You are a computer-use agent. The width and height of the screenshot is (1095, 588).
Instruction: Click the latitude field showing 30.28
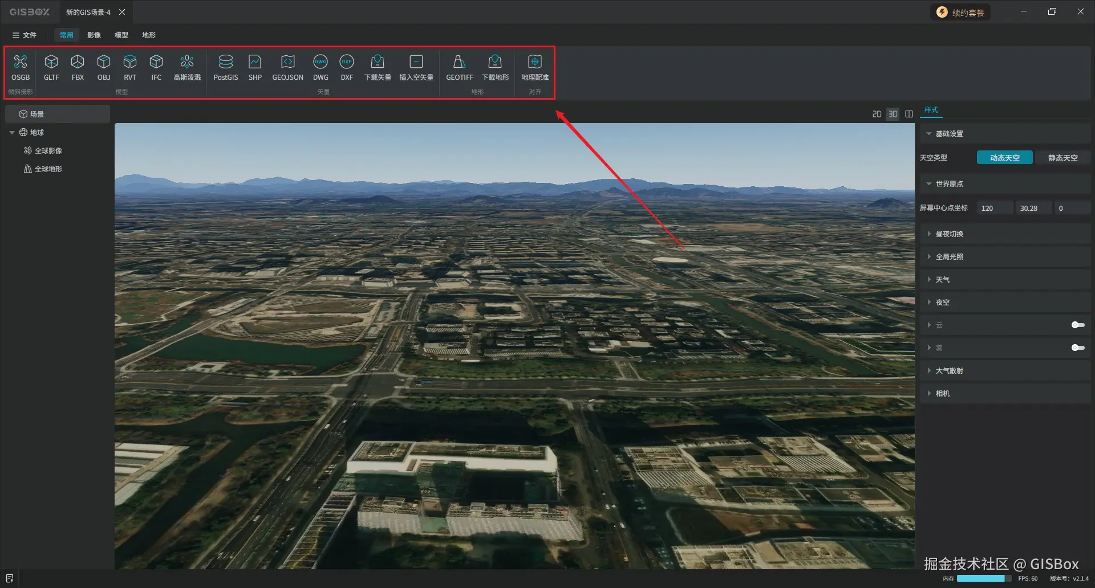coord(1034,209)
